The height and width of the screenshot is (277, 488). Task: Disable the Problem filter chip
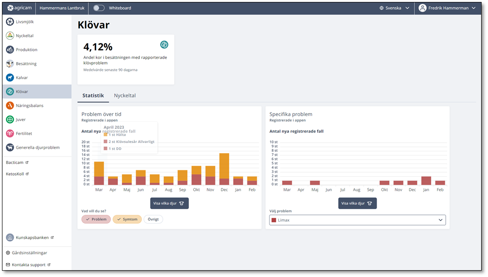[x=96, y=219]
